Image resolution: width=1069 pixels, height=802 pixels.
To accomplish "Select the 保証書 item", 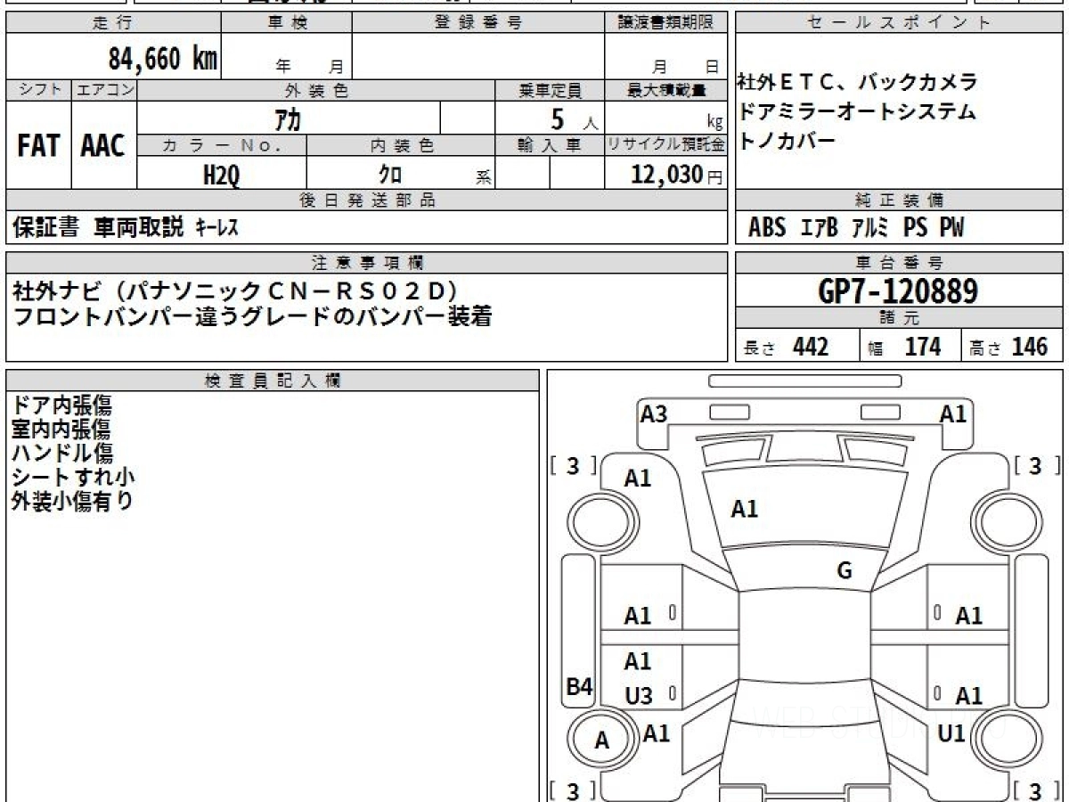I will tap(46, 228).
